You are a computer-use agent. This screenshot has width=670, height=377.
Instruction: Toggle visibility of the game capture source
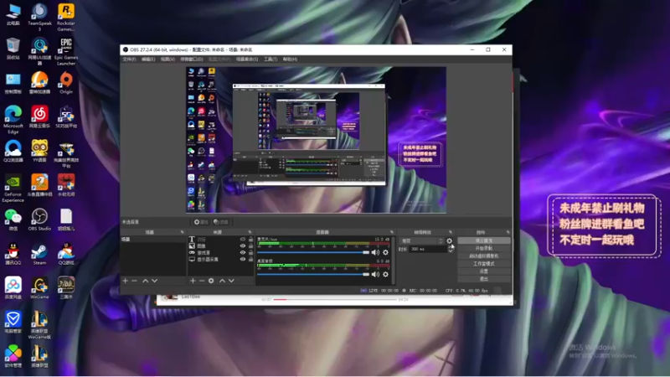click(x=242, y=253)
